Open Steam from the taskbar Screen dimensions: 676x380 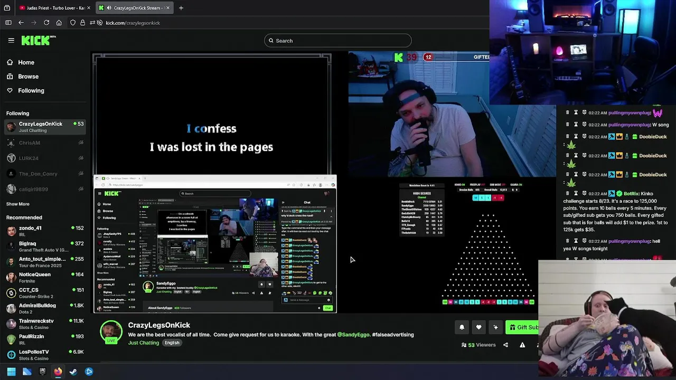[73, 372]
